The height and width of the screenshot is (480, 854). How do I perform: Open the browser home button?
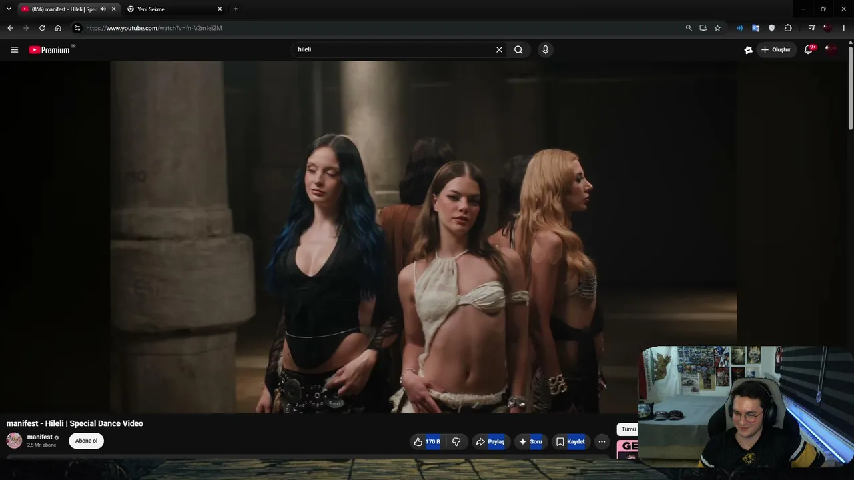coord(58,28)
